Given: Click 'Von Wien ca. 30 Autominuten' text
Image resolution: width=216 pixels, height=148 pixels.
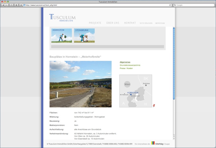Looking at the screenshot, I should coord(87,136).
